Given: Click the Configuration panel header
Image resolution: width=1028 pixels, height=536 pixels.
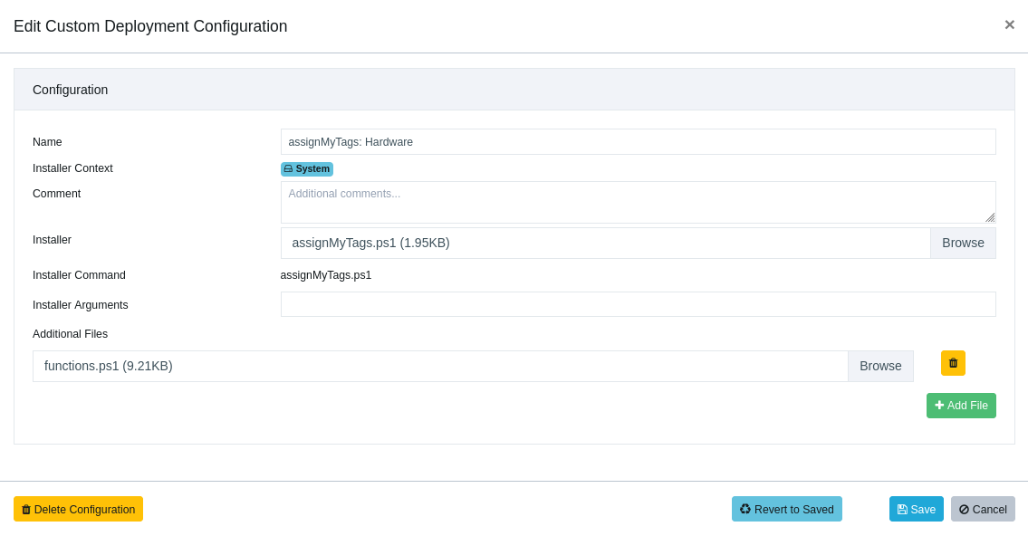Looking at the screenshot, I should point(514,90).
